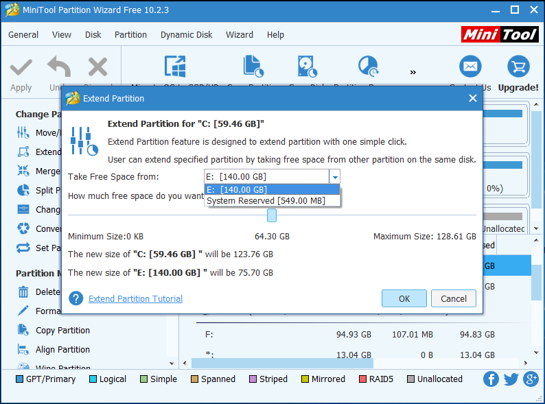Open the Copy Disk wizard toolbar icon
The width and height of the screenshot is (545, 404).
point(308,66)
